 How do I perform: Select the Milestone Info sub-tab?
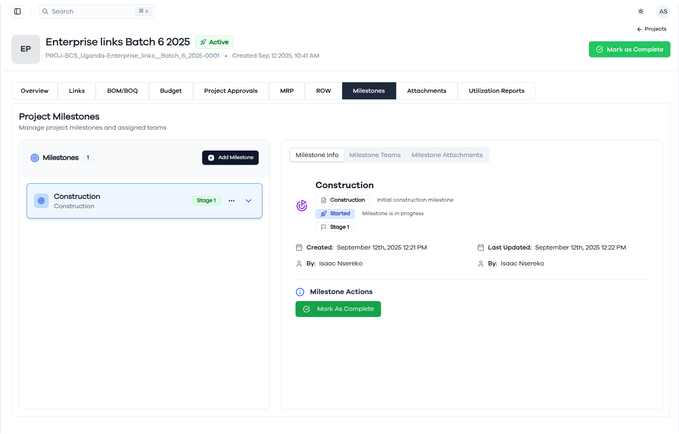click(x=317, y=155)
